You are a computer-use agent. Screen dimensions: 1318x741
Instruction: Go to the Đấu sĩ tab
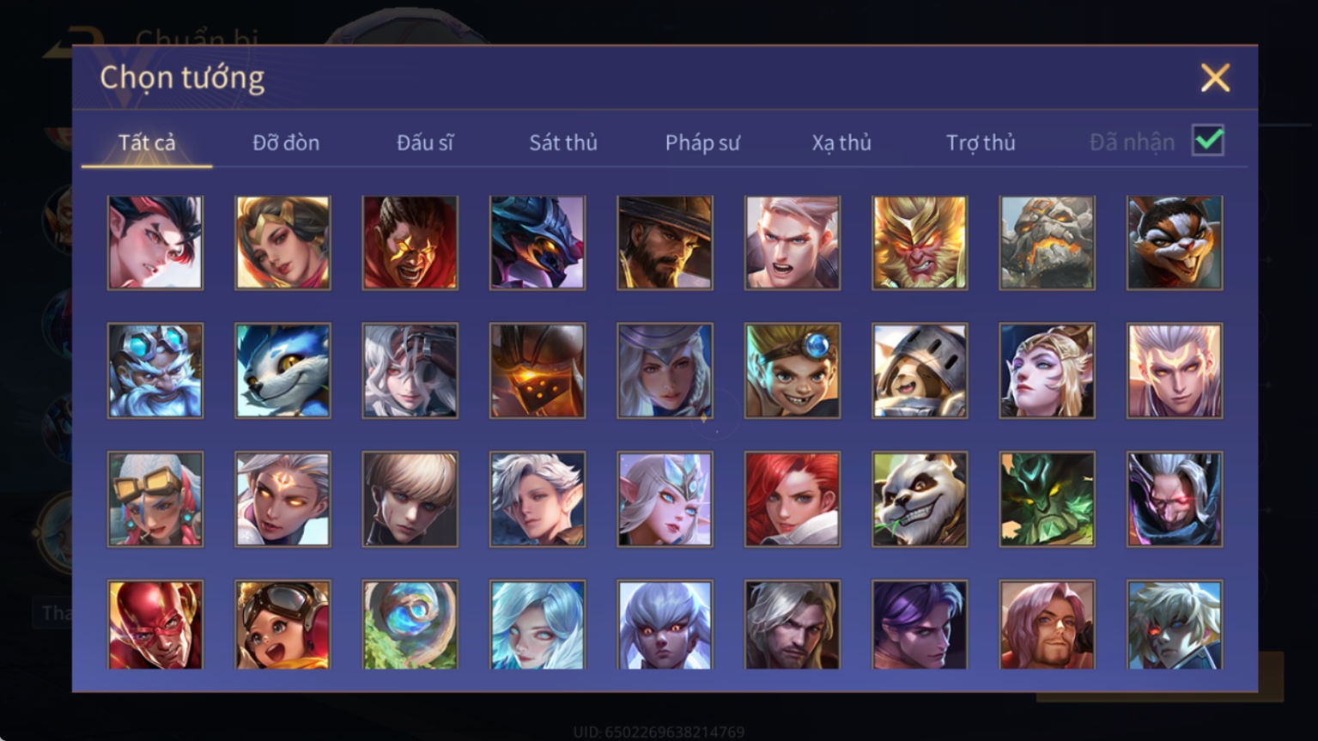pyautogui.click(x=425, y=143)
